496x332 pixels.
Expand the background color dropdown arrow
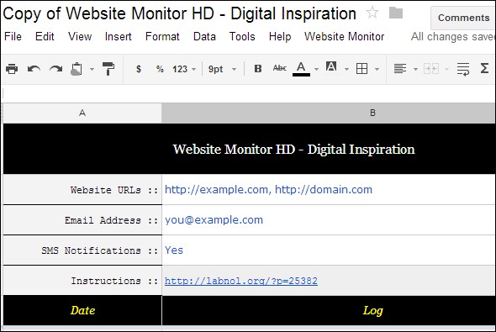[x=346, y=69]
